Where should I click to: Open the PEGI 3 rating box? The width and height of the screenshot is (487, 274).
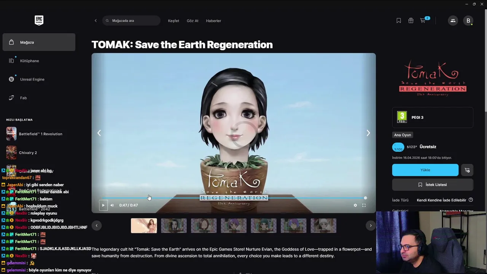pos(433,117)
